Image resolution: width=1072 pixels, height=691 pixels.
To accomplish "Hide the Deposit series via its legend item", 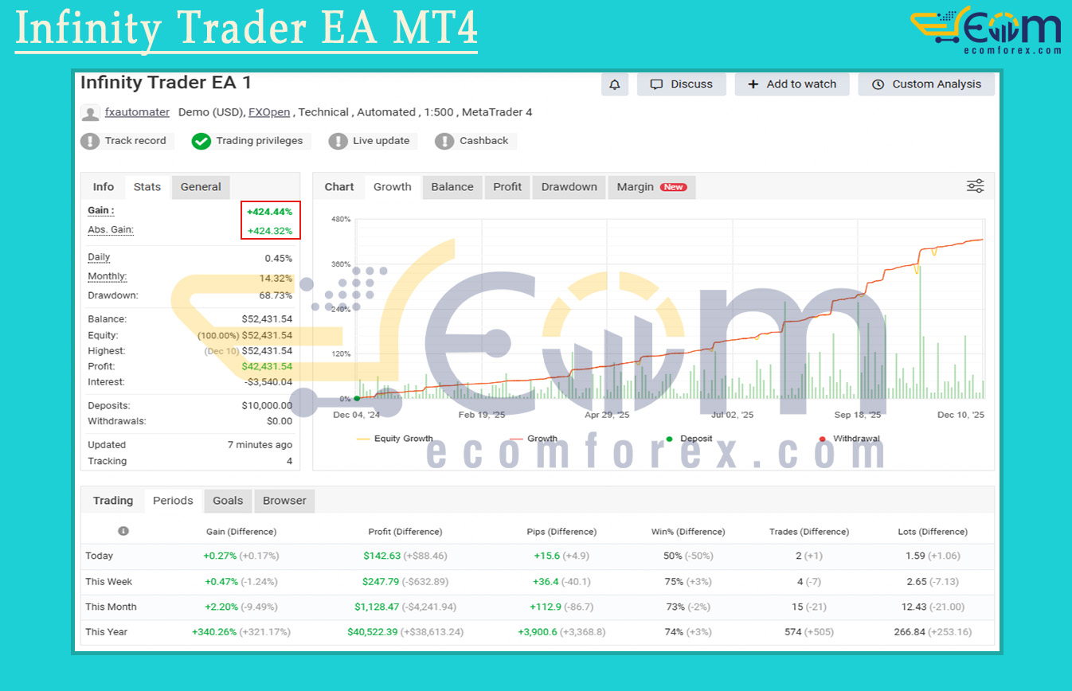I will (690, 439).
